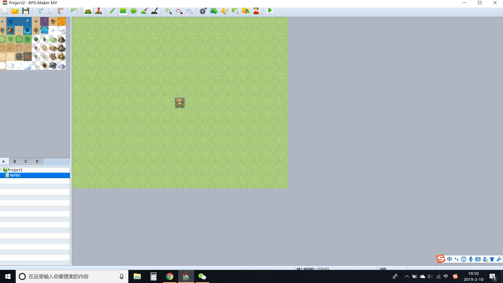Open the Windows Start menu
503x283 pixels.
pos(8,276)
